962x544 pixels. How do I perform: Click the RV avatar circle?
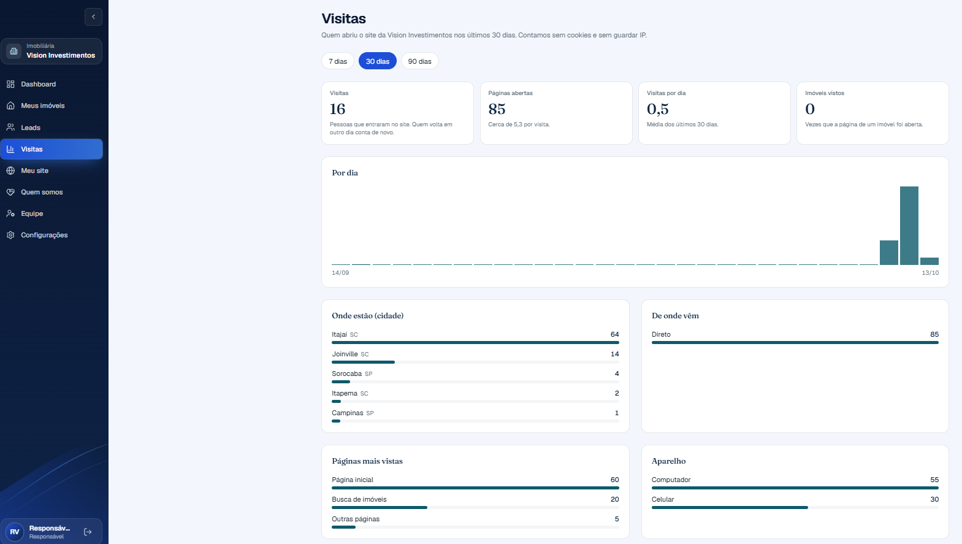[x=15, y=532]
